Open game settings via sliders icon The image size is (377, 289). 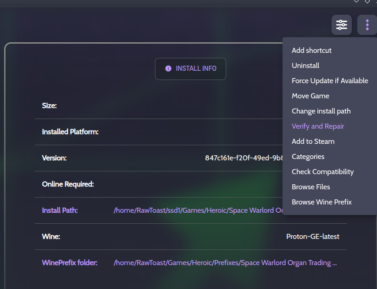tap(342, 25)
